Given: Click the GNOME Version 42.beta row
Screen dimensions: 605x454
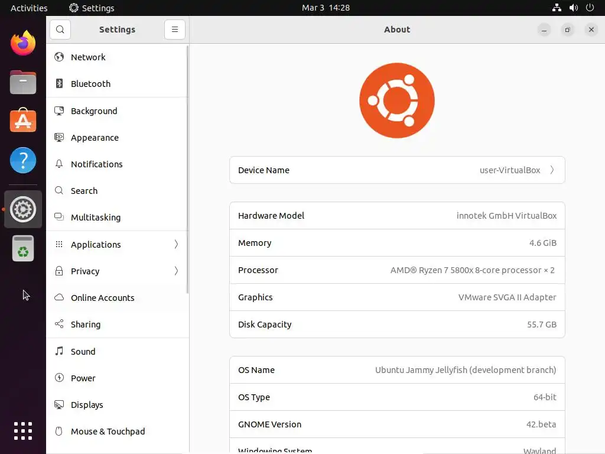Looking at the screenshot, I should [397, 424].
